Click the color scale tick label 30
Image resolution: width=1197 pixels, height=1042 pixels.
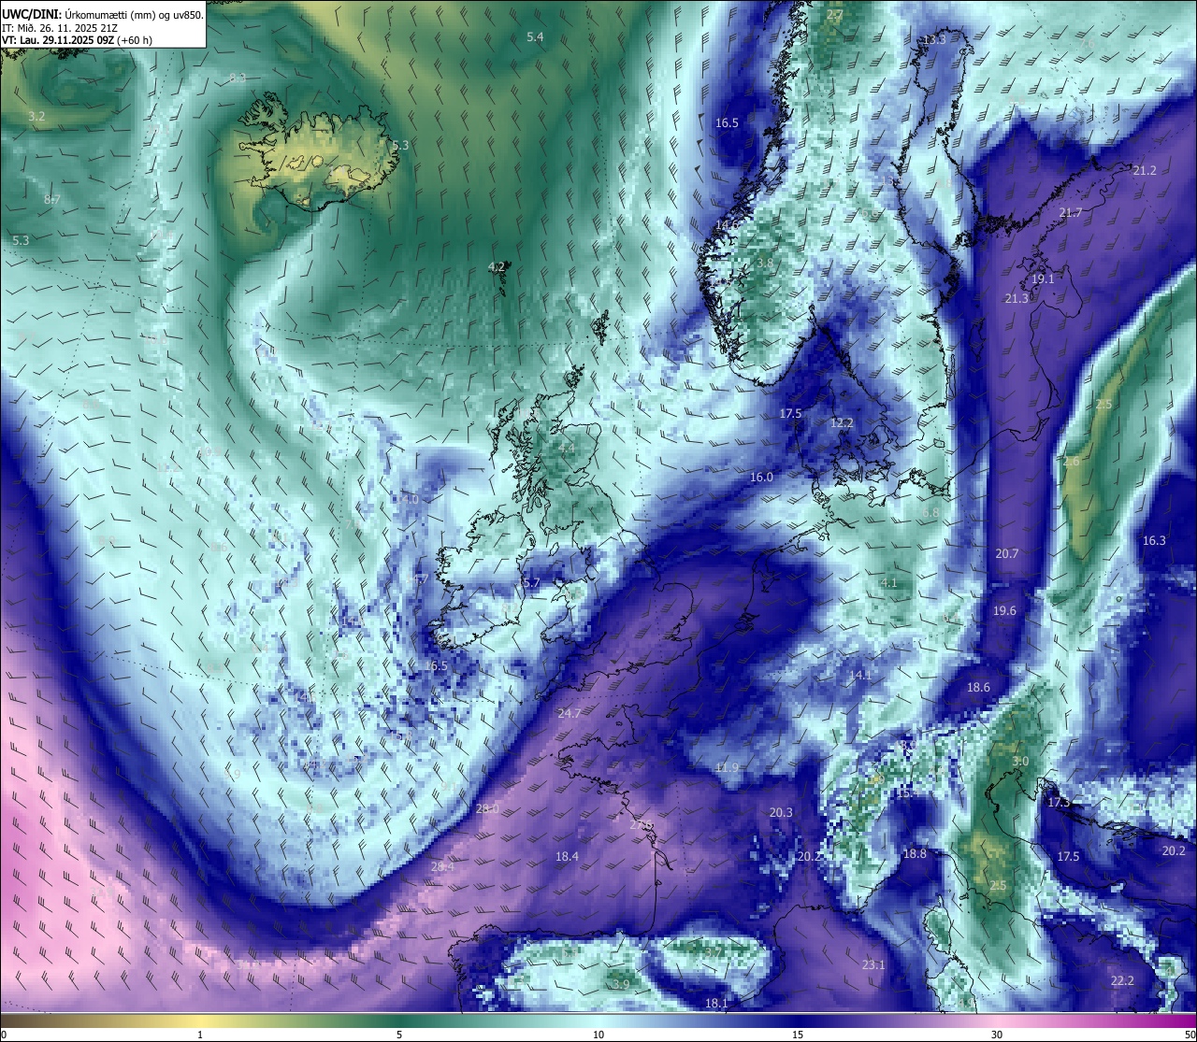[997, 1035]
